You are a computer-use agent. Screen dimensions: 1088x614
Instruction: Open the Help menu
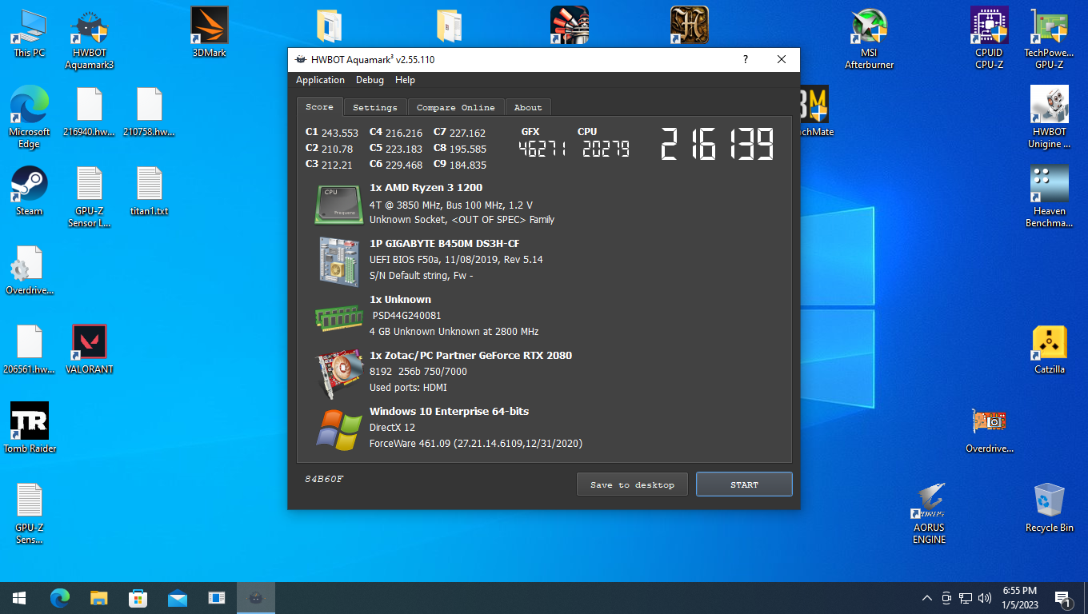406,80
